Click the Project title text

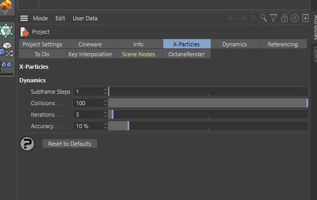[41, 32]
